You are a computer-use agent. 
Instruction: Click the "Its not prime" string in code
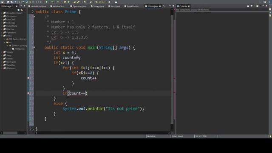tap(123, 109)
